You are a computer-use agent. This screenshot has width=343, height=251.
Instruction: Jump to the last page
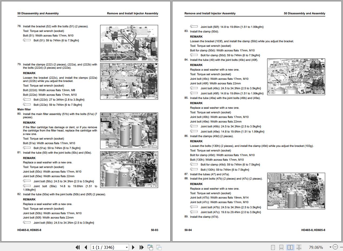point(141,247)
